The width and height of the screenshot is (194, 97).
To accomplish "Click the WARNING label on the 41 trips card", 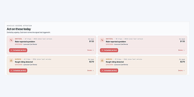I will click(18, 59).
